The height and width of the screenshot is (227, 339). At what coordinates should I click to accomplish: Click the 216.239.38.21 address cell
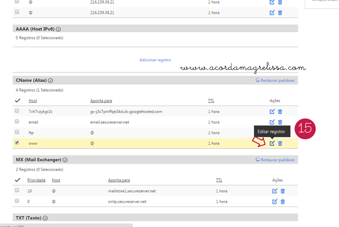click(102, 13)
